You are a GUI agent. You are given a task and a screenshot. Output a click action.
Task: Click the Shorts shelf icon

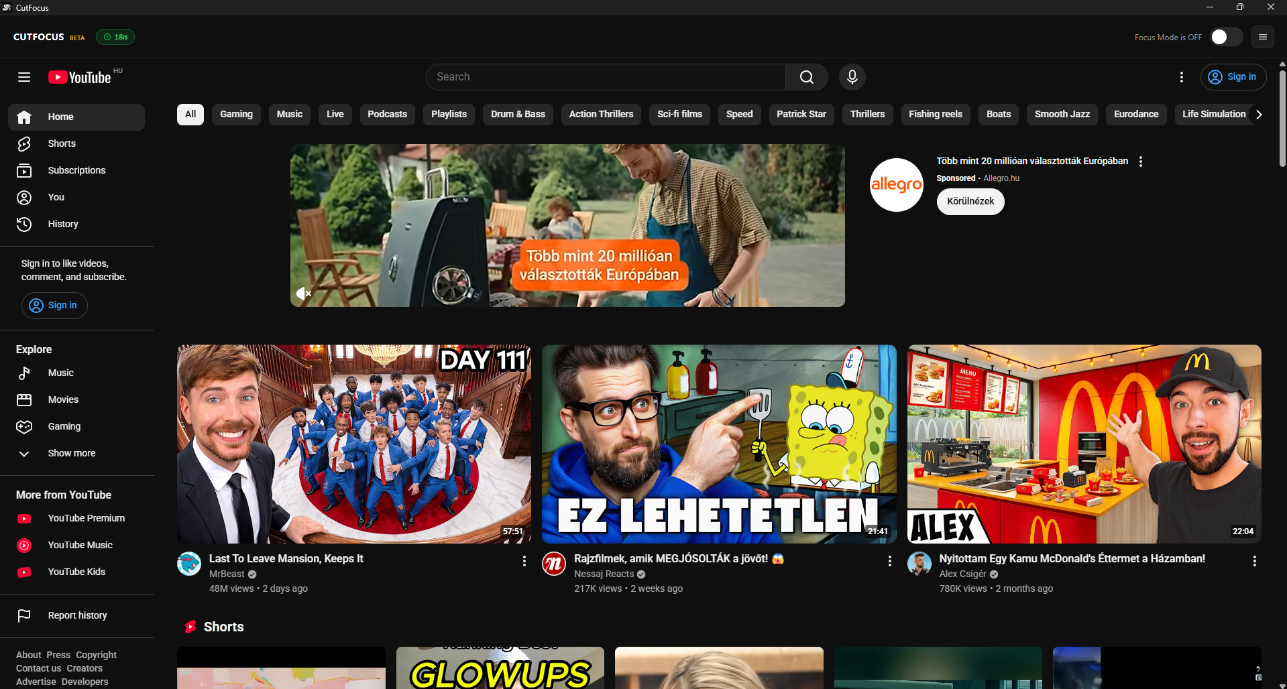pos(190,627)
